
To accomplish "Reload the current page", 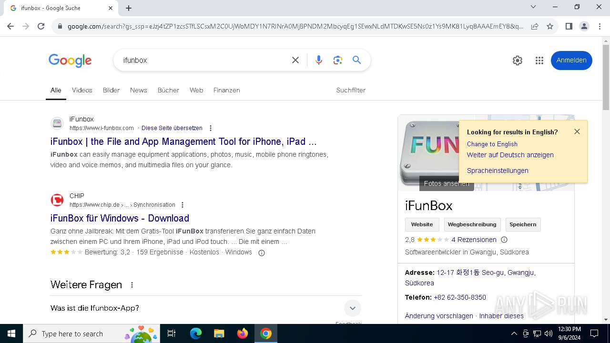I will pyautogui.click(x=41, y=26).
